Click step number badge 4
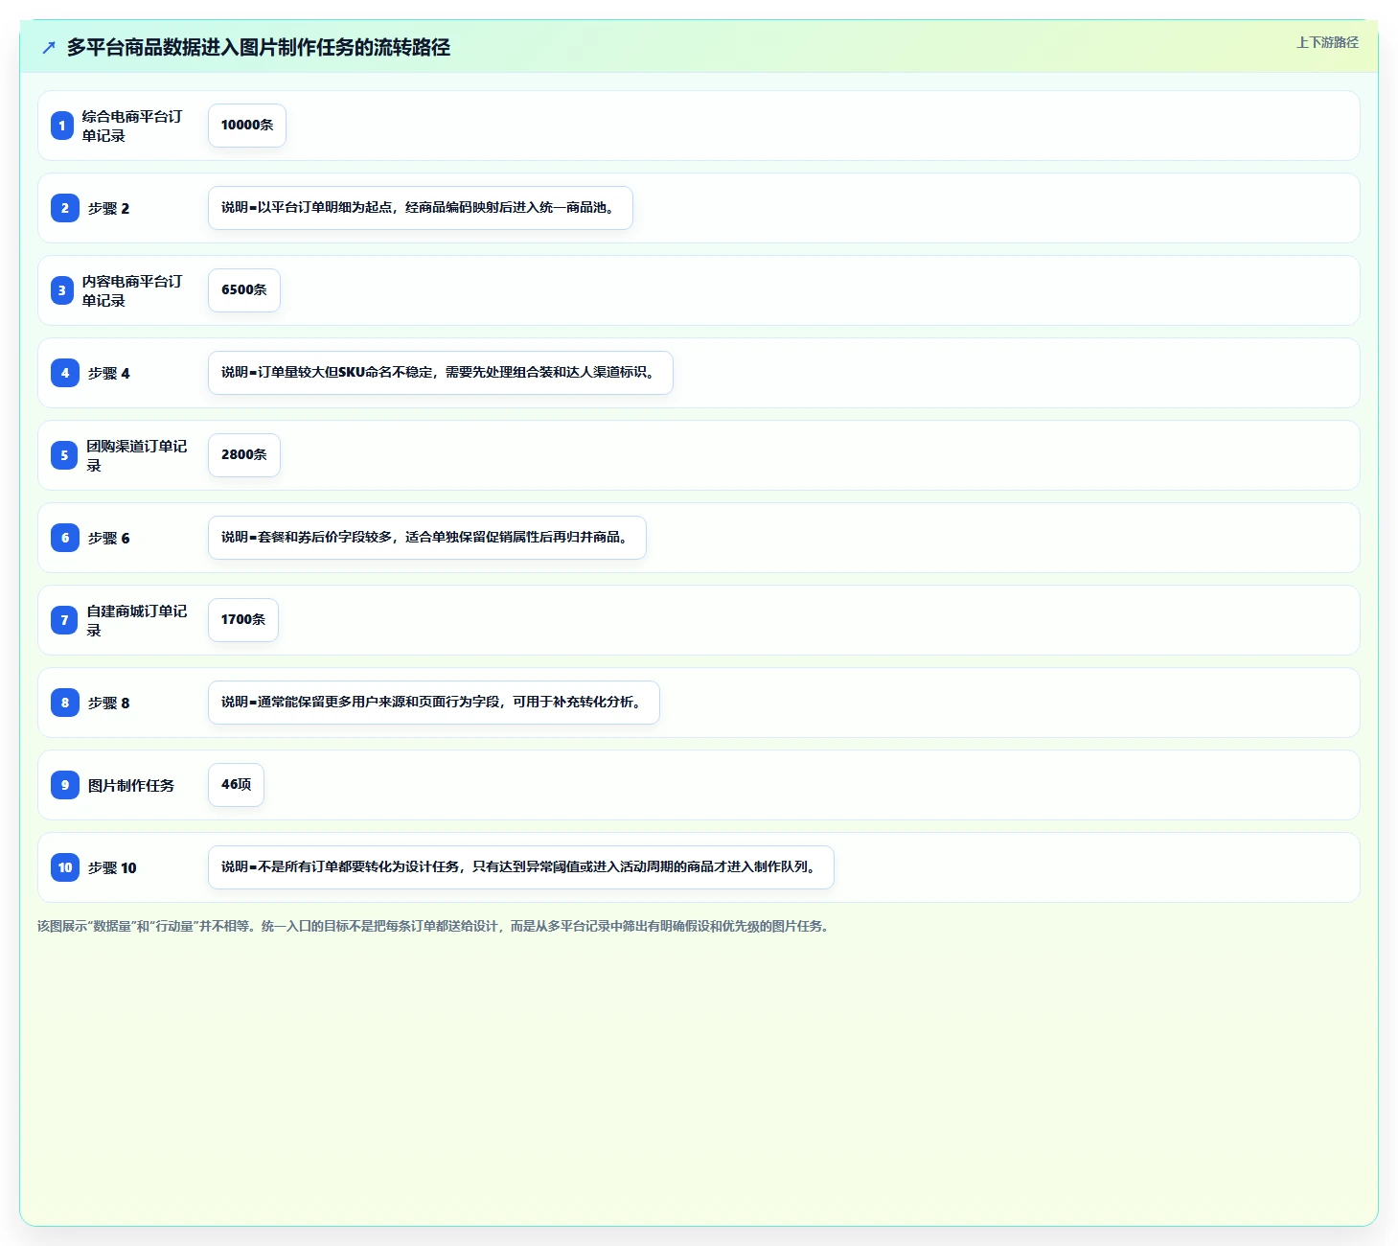The image size is (1398, 1246). (65, 373)
